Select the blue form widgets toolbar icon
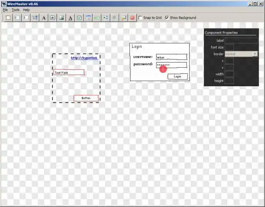The width and height of the screenshot is (265, 207). [35, 18]
